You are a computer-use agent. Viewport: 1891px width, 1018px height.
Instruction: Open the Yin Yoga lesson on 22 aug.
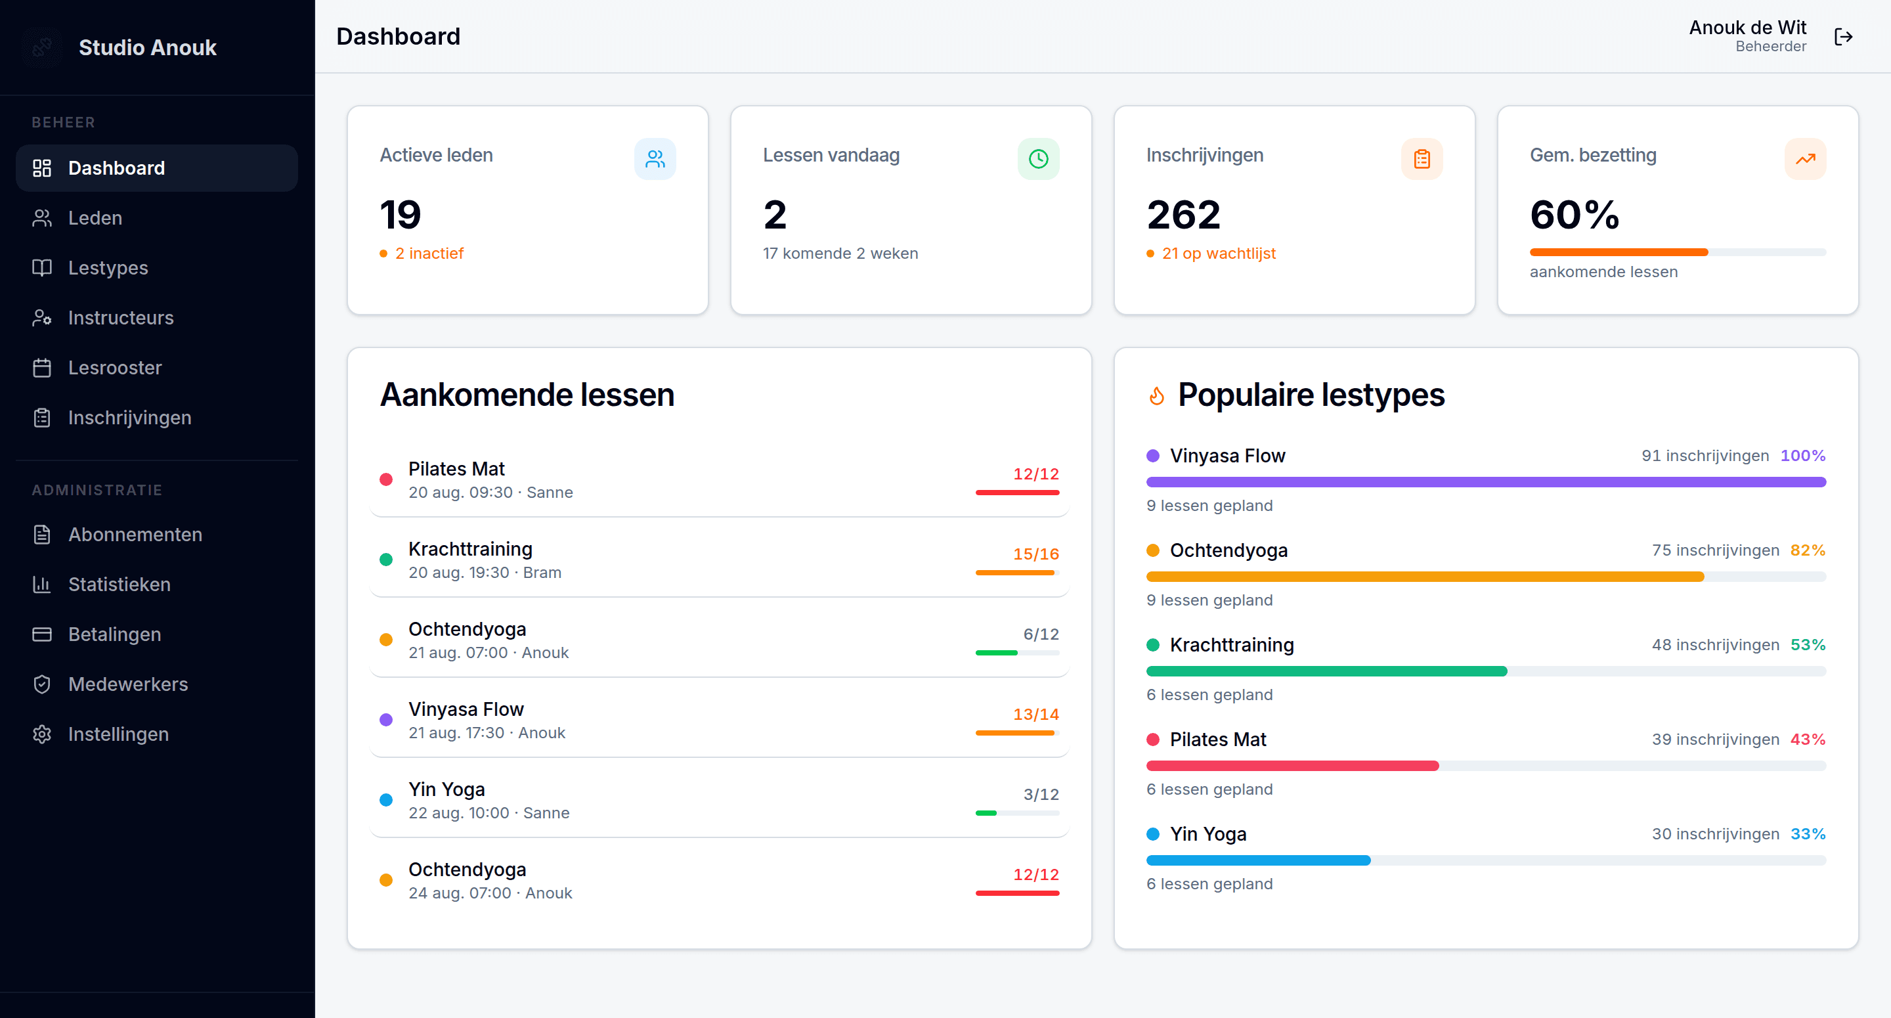tap(720, 800)
